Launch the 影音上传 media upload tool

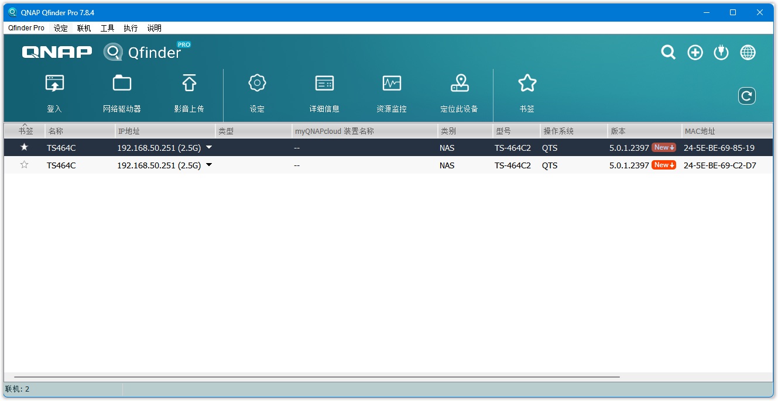click(x=189, y=94)
